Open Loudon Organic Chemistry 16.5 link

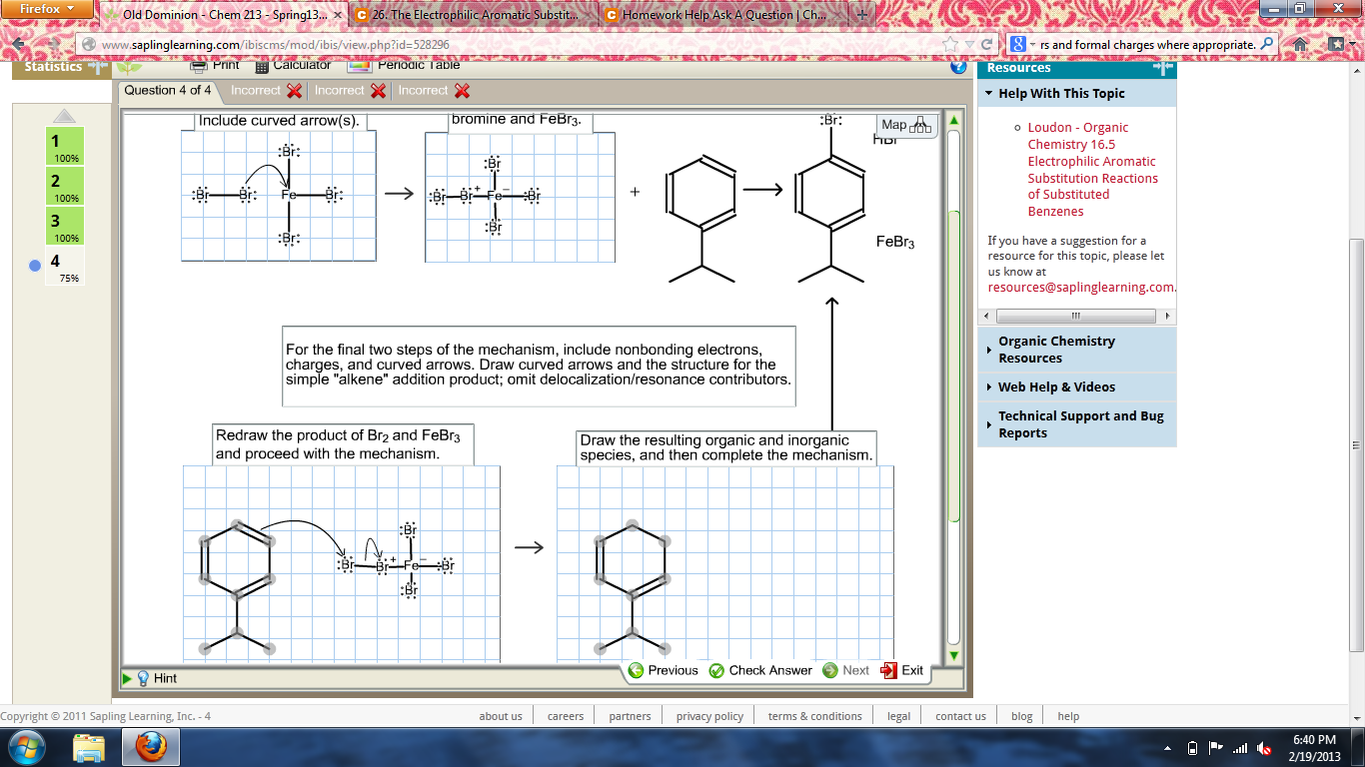pyautogui.click(x=1092, y=170)
